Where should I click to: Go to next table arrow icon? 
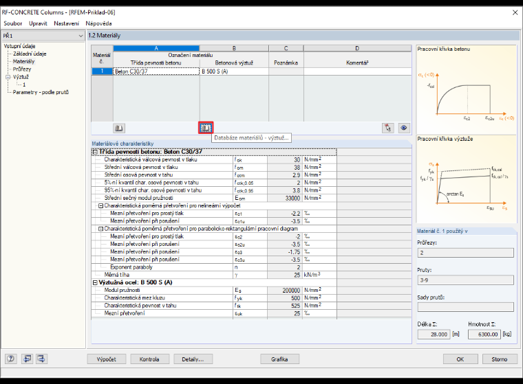[41, 359]
